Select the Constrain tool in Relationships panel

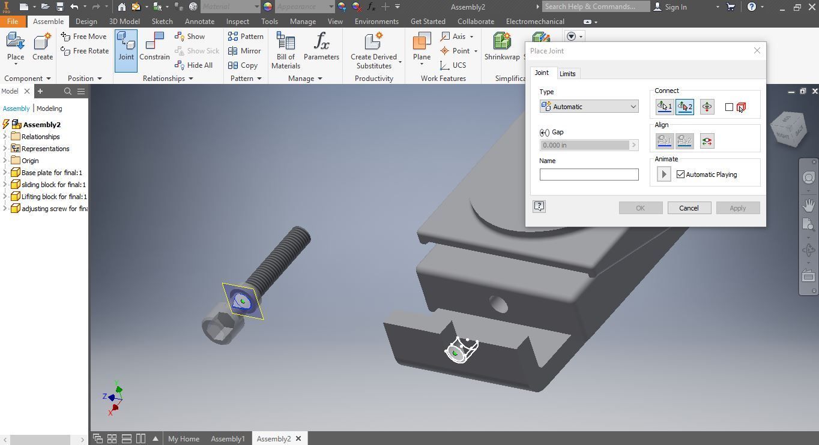(x=154, y=47)
